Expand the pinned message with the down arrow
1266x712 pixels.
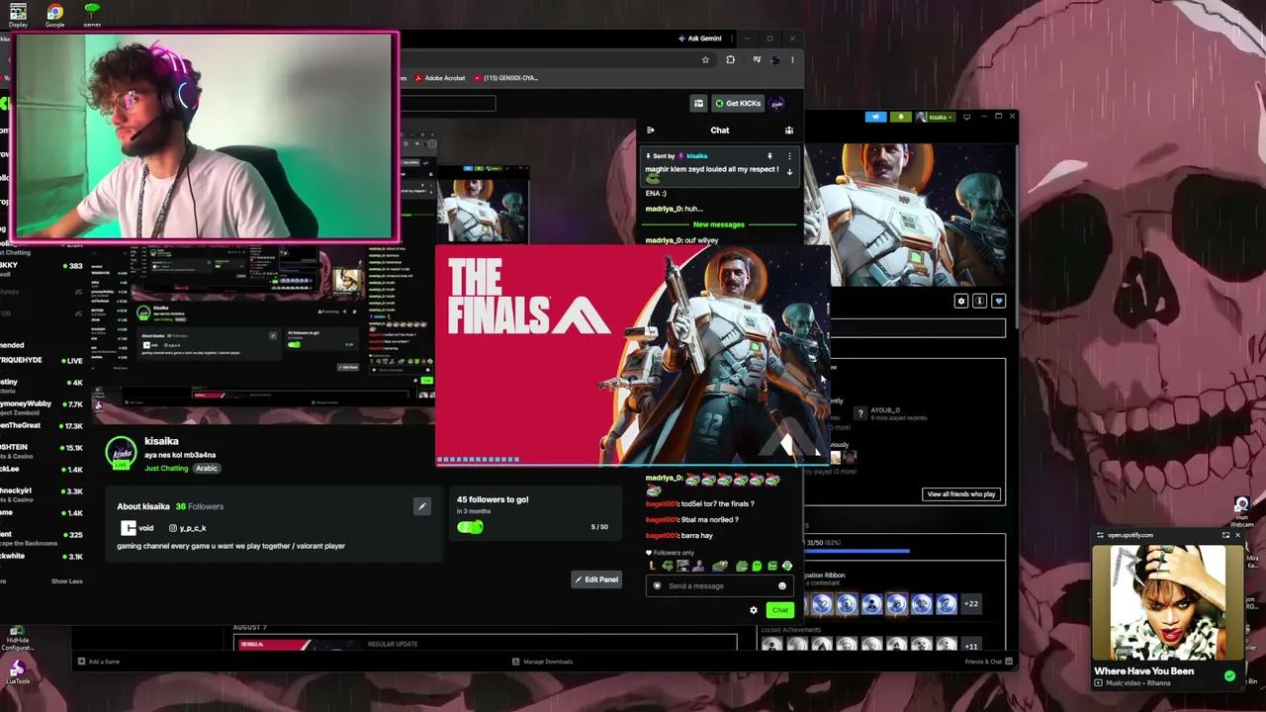[789, 171]
